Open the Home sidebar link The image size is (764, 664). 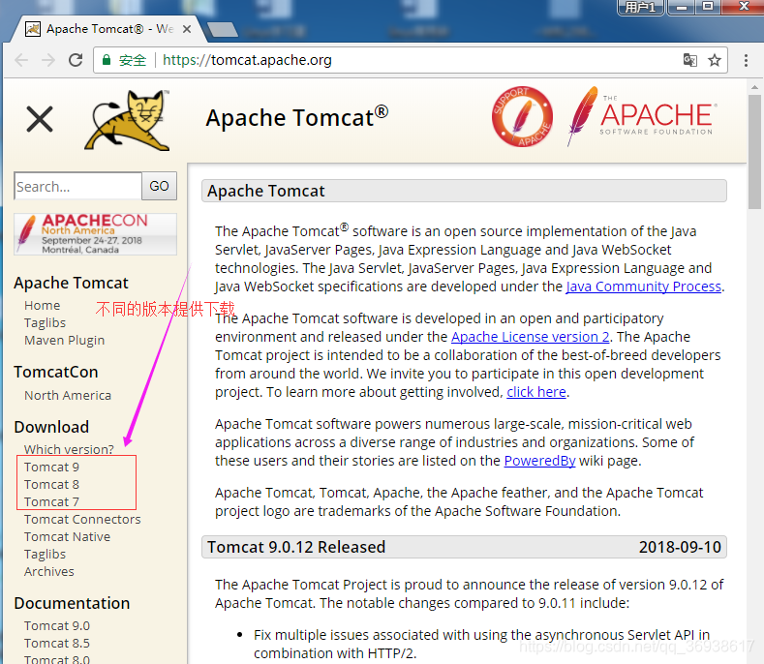click(43, 306)
